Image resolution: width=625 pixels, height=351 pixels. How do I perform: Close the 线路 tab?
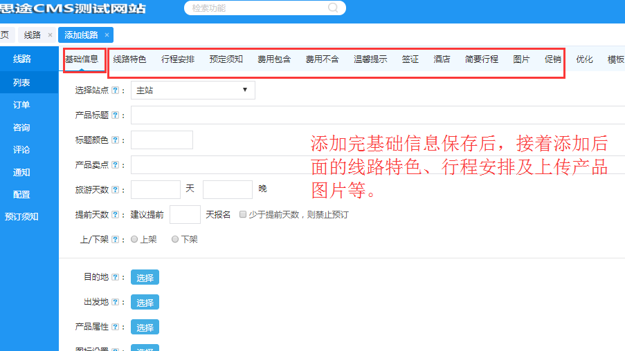[x=50, y=35]
